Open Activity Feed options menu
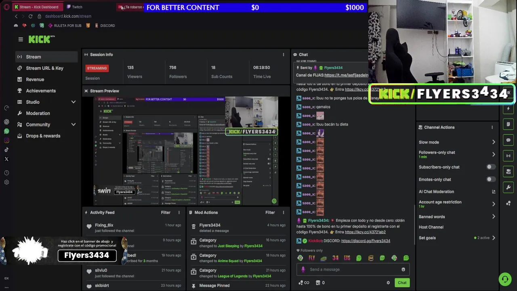 pyautogui.click(x=179, y=213)
